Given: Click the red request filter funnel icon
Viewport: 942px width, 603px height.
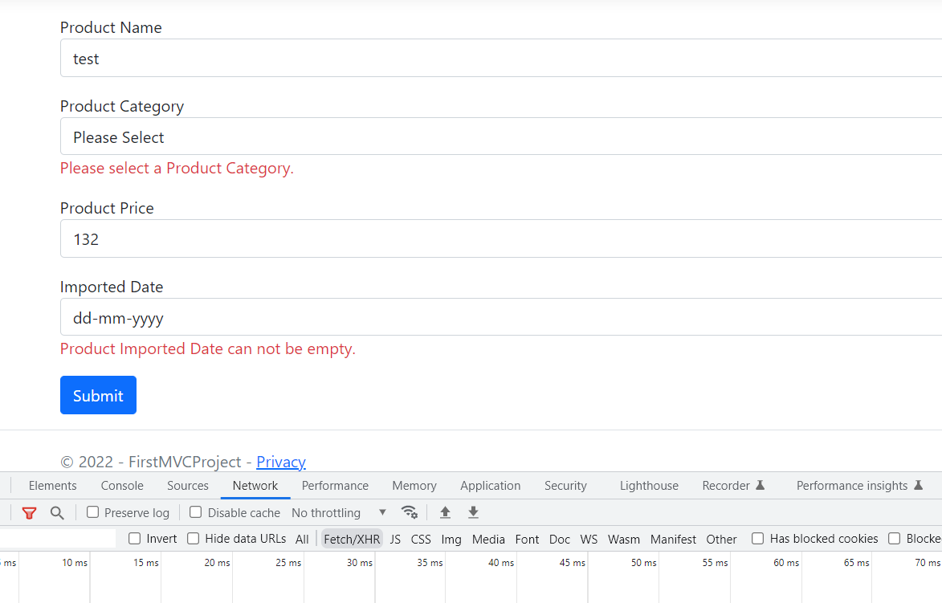Looking at the screenshot, I should (29, 512).
